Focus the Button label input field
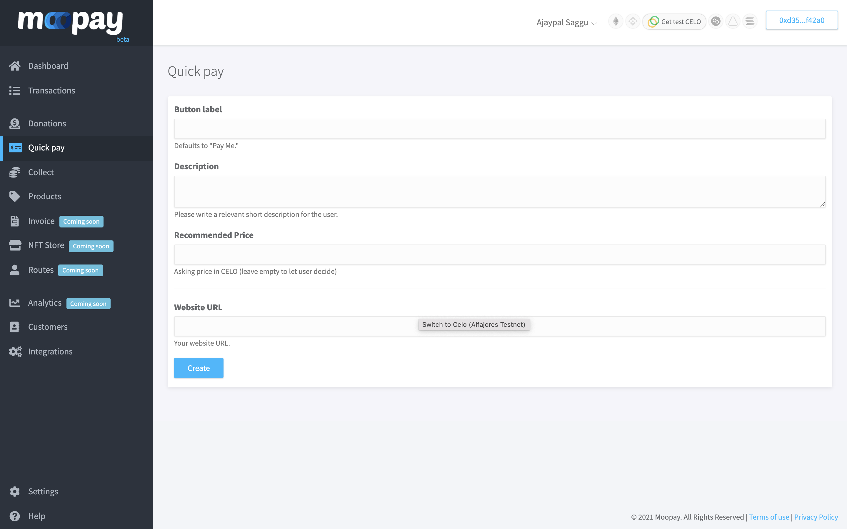 (499, 129)
